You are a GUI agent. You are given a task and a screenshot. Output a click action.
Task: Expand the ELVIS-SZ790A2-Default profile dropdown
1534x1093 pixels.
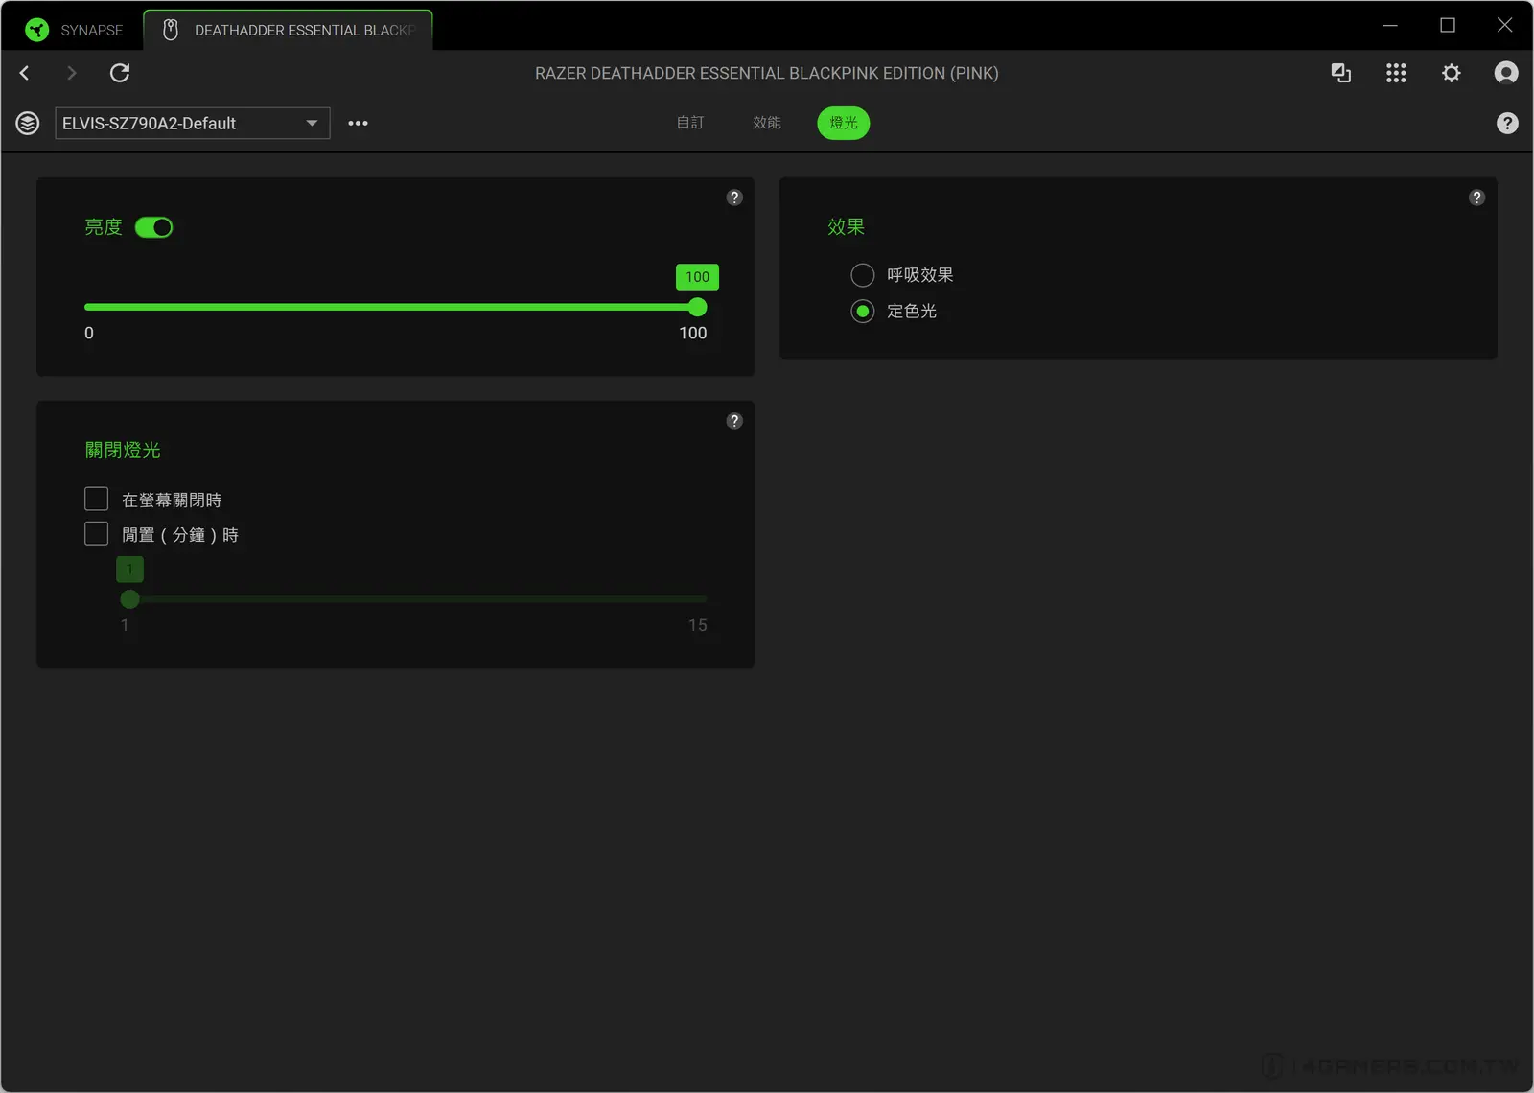193,123
